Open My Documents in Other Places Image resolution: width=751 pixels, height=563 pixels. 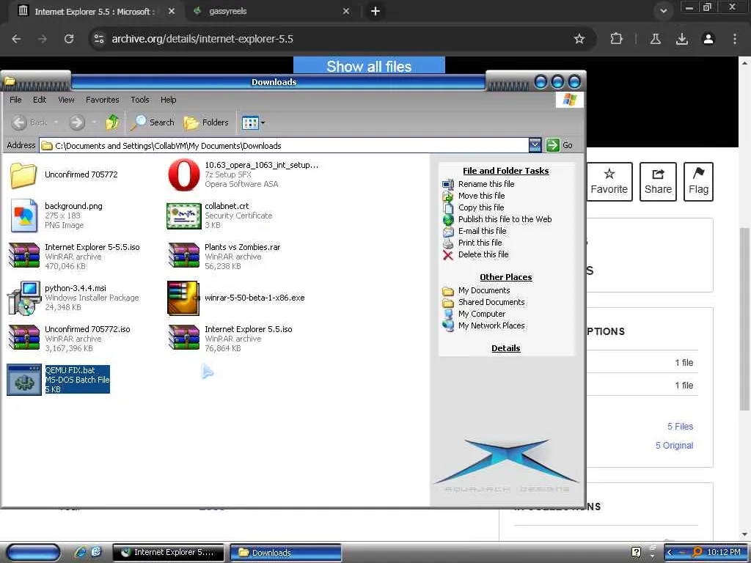pyautogui.click(x=484, y=290)
